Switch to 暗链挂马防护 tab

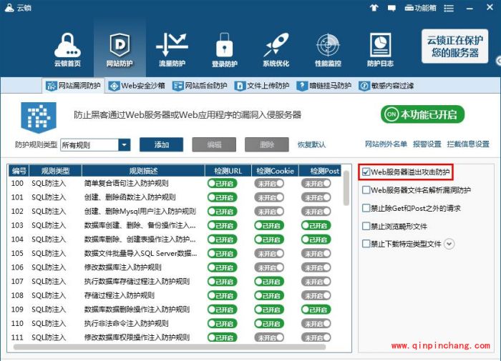point(324,86)
